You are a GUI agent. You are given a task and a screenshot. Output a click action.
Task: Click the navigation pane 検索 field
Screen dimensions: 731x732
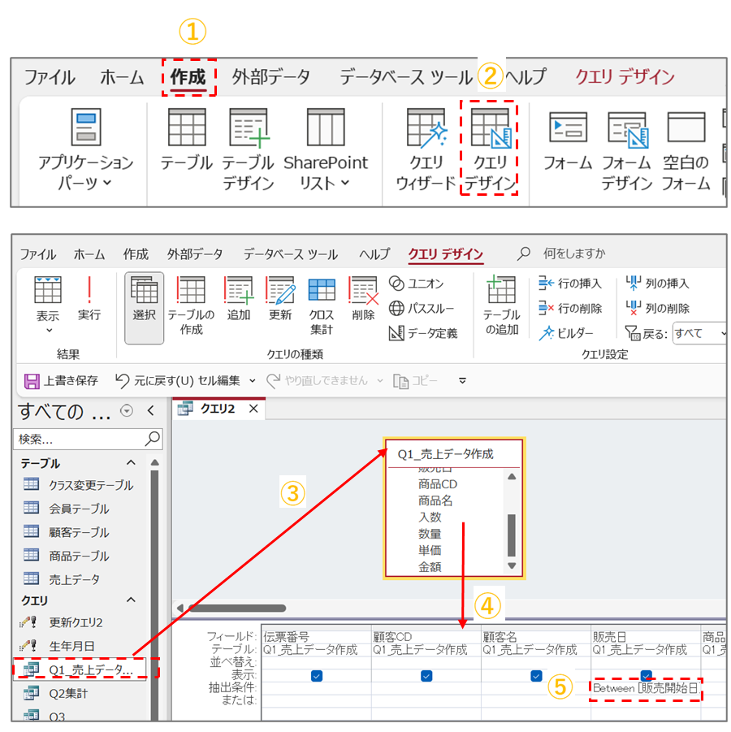(x=79, y=439)
